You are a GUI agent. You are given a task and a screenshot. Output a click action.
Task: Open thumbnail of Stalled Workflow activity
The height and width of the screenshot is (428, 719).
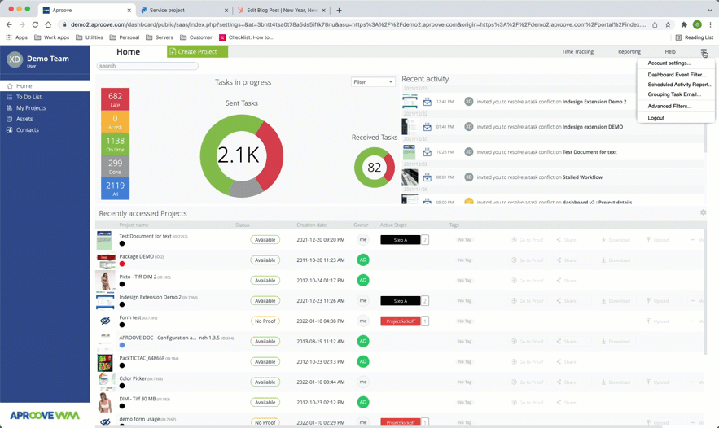pos(410,177)
